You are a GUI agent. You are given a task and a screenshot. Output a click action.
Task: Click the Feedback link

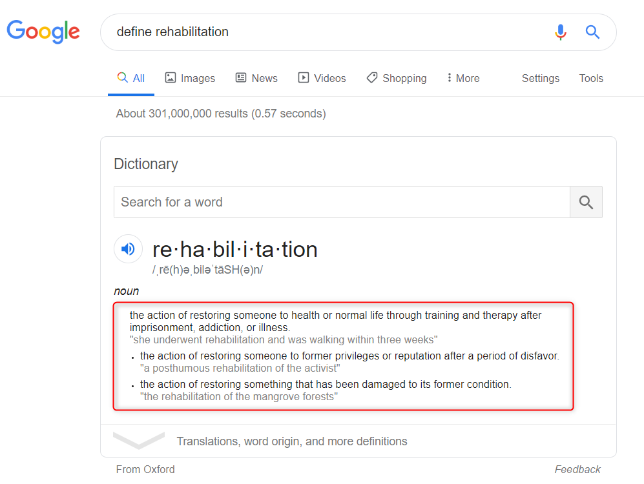click(x=577, y=469)
